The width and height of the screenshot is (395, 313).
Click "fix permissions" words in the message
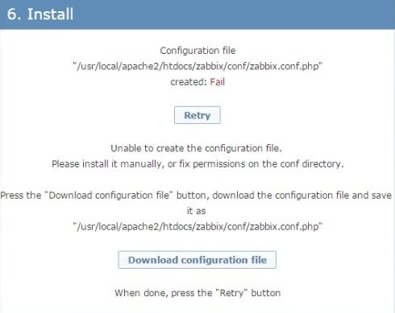point(212,164)
